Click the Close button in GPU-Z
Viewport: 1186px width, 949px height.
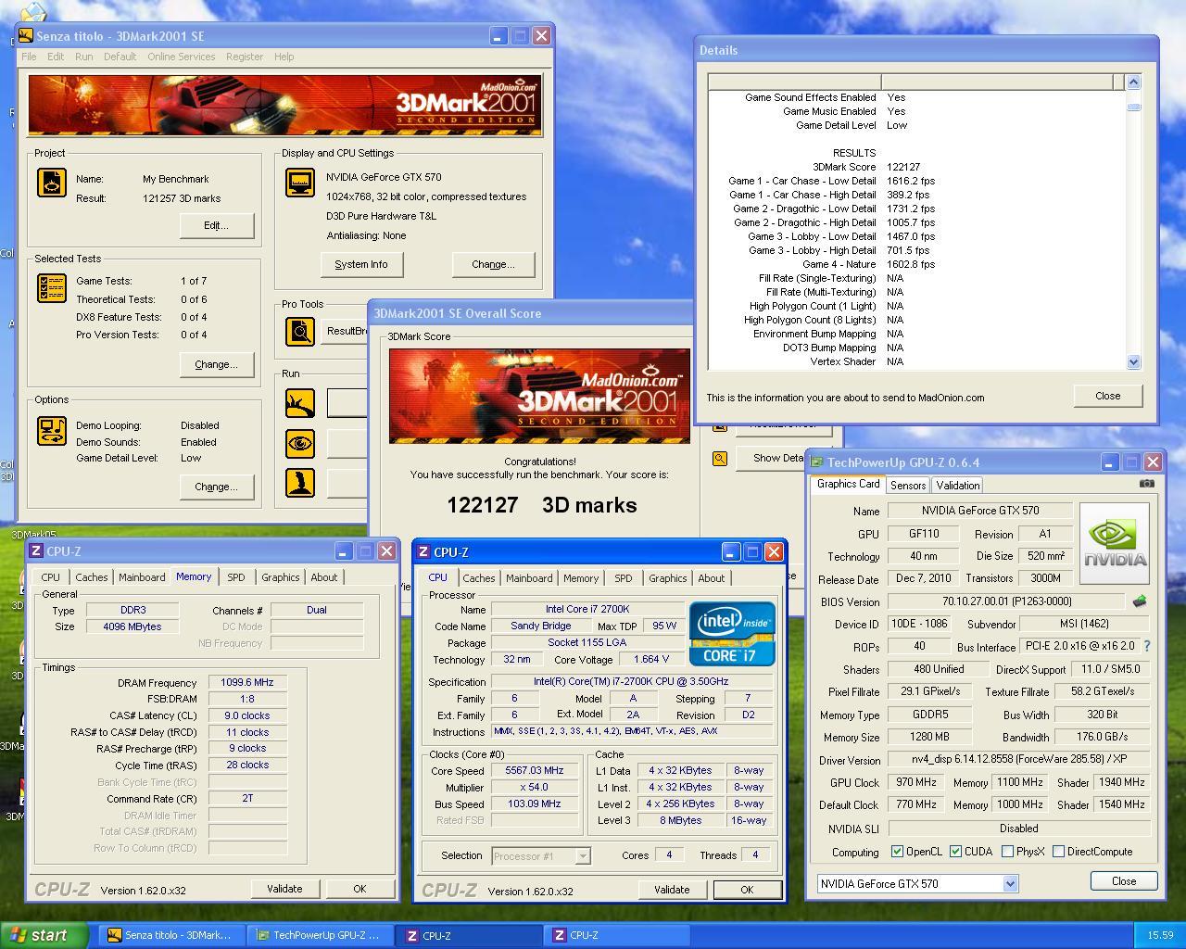pyautogui.click(x=1124, y=881)
